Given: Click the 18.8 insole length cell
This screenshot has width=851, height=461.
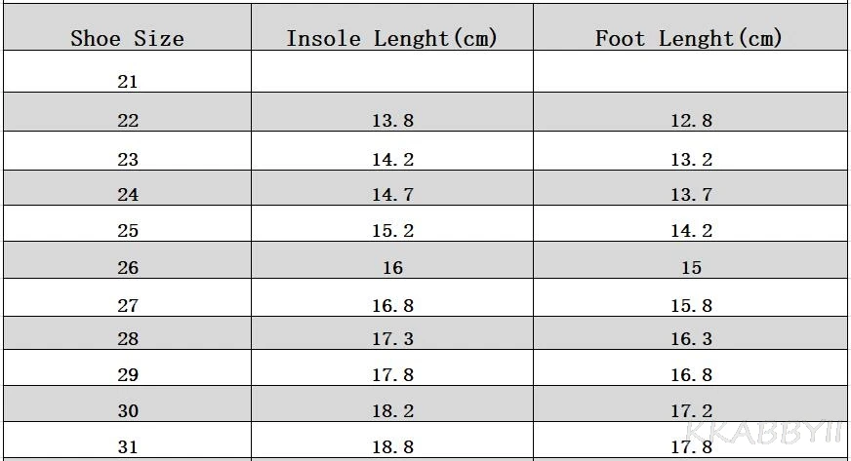Looking at the screenshot, I should click(392, 447).
